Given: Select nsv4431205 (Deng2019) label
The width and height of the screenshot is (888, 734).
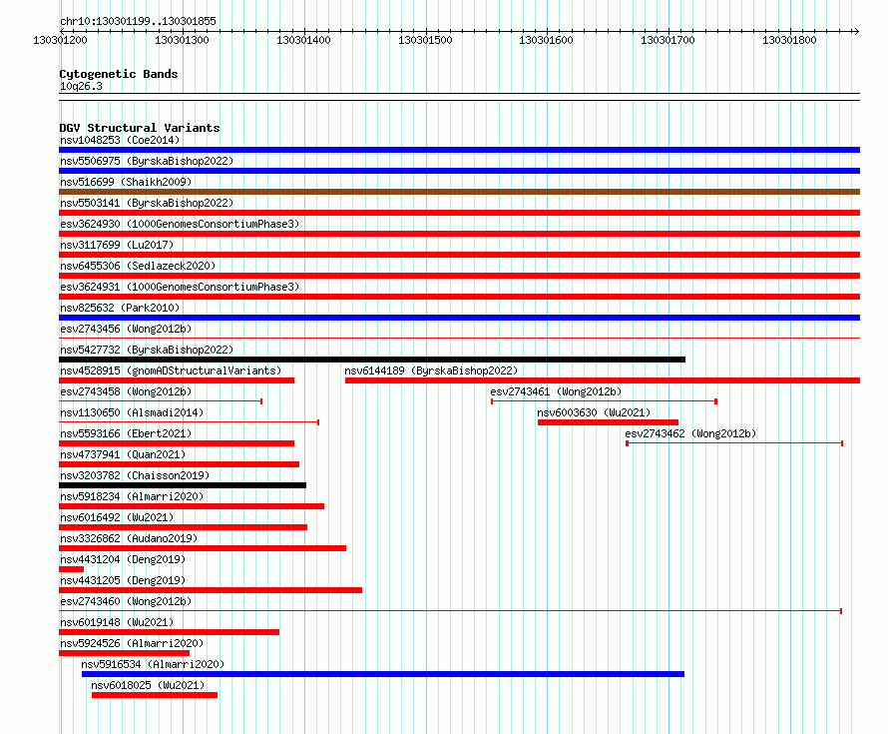Looking at the screenshot, I should (x=123, y=580).
